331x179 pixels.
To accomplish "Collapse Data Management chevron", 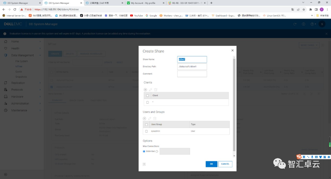I will 40,55.
